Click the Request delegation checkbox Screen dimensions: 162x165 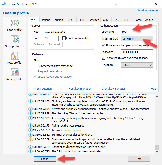coord(35,71)
